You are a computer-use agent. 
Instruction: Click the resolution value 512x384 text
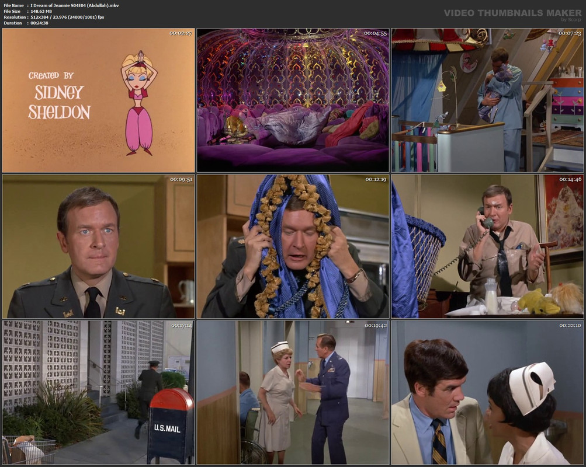[67, 17]
